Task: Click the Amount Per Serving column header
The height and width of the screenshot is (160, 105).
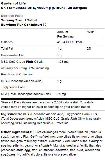Action: tap(65, 34)
